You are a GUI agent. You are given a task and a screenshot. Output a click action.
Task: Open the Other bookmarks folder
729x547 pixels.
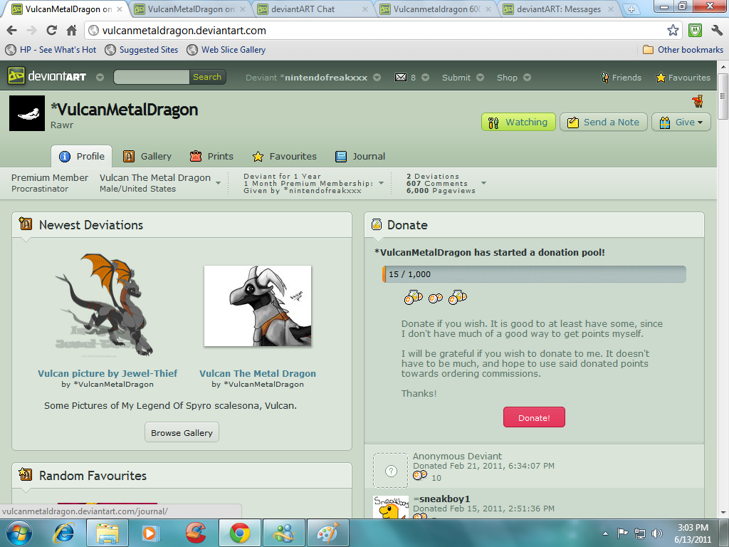point(683,50)
